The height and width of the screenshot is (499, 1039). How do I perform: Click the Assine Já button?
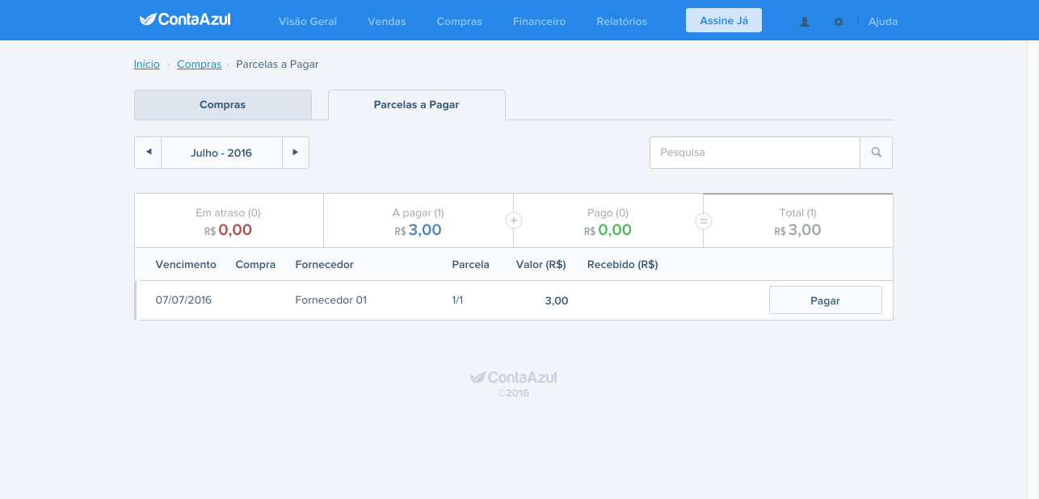point(724,20)
